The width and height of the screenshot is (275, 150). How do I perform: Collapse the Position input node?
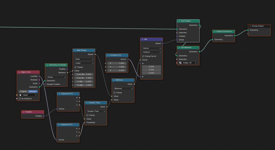[24, 112]
